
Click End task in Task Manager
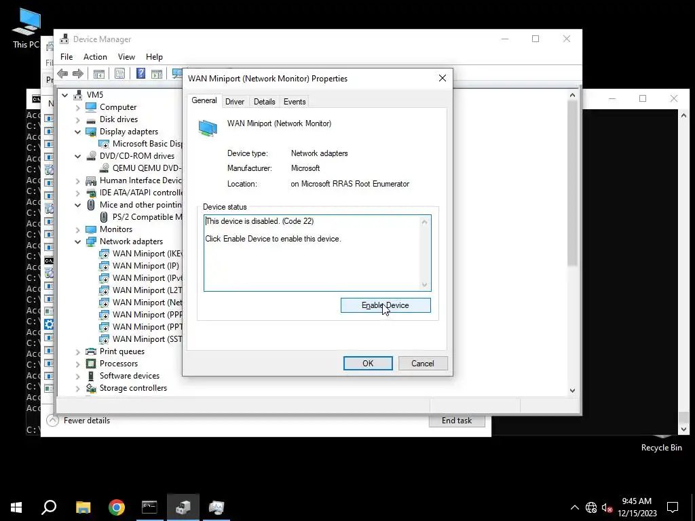457,421
